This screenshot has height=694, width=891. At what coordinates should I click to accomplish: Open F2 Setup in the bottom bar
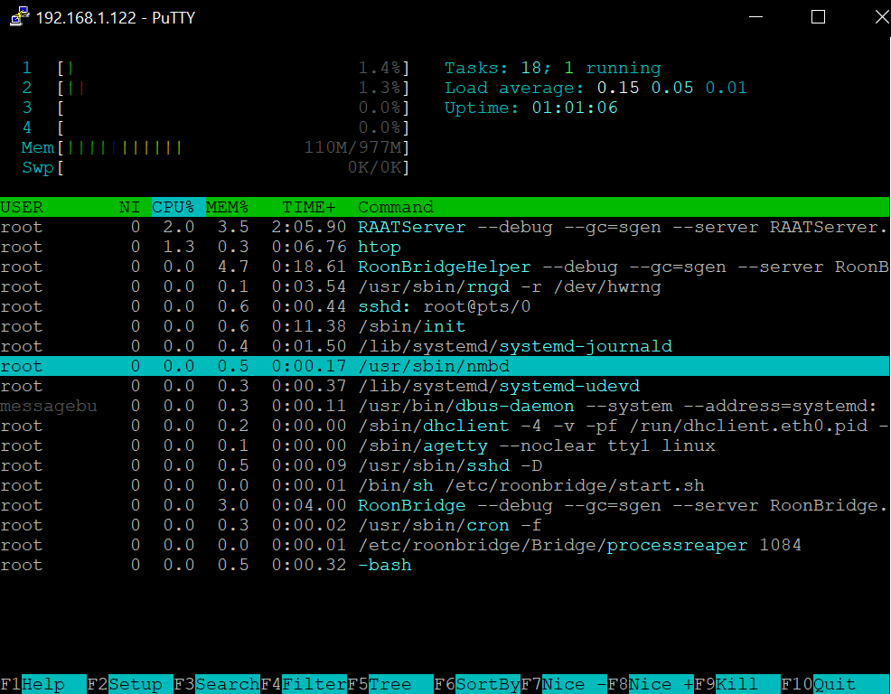coord(130,684)
